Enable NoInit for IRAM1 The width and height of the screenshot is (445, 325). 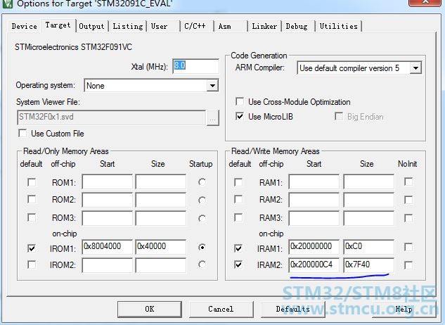408,247
